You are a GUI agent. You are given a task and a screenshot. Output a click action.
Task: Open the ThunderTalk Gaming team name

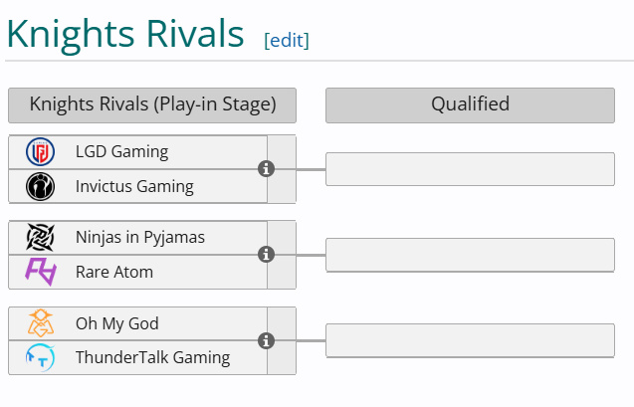click(153, 357)
